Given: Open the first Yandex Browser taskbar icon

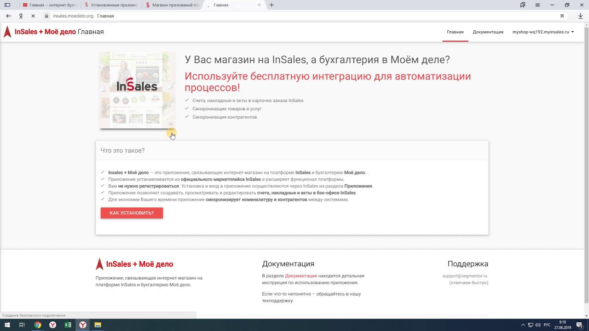Looking at the screenshot, I should [x=53, y=325].
